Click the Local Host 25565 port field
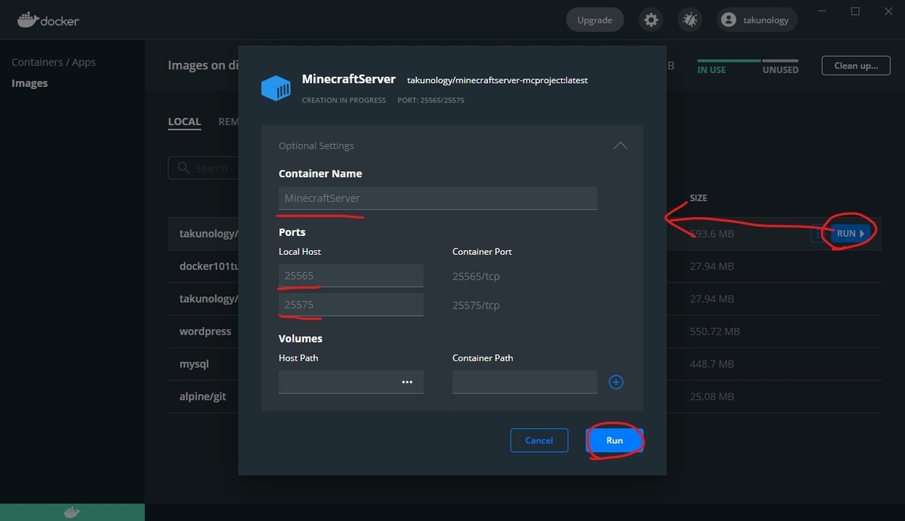Image resolution: width=905 pixels, height=521 pixels. 351,276
